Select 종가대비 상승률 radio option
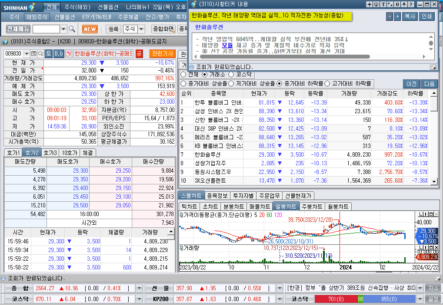 [183, 83]
